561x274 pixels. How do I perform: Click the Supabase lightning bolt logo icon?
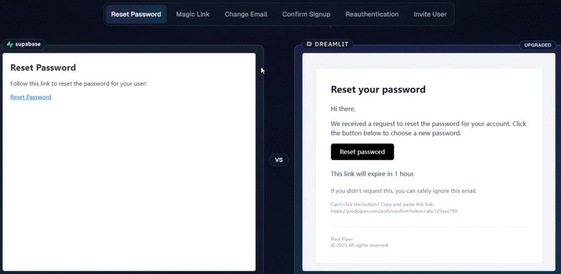(x=10, y=44)
